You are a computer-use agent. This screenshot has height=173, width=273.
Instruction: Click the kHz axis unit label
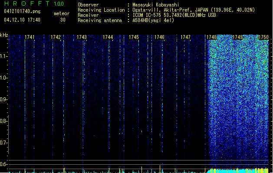point(4,35)
